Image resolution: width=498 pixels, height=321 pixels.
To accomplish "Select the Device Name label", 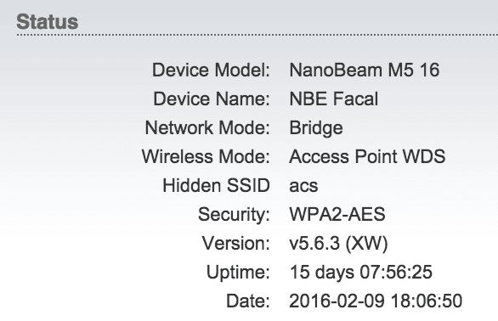I will 212,99.
